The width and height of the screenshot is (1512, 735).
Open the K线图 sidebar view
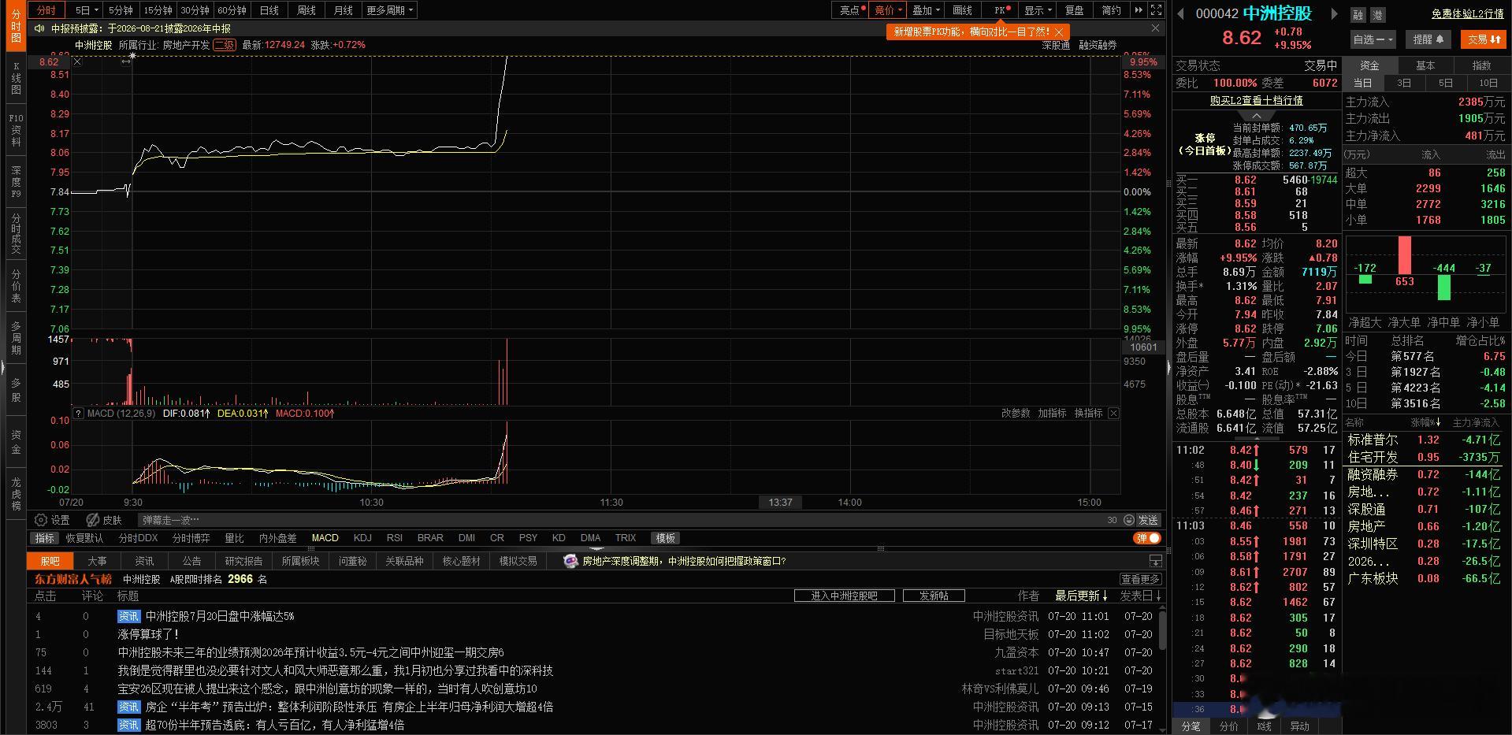click(x=16, y=79)
